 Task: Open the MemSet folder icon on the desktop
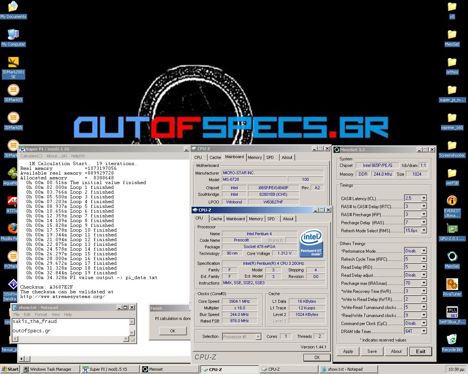click(452, 38)
